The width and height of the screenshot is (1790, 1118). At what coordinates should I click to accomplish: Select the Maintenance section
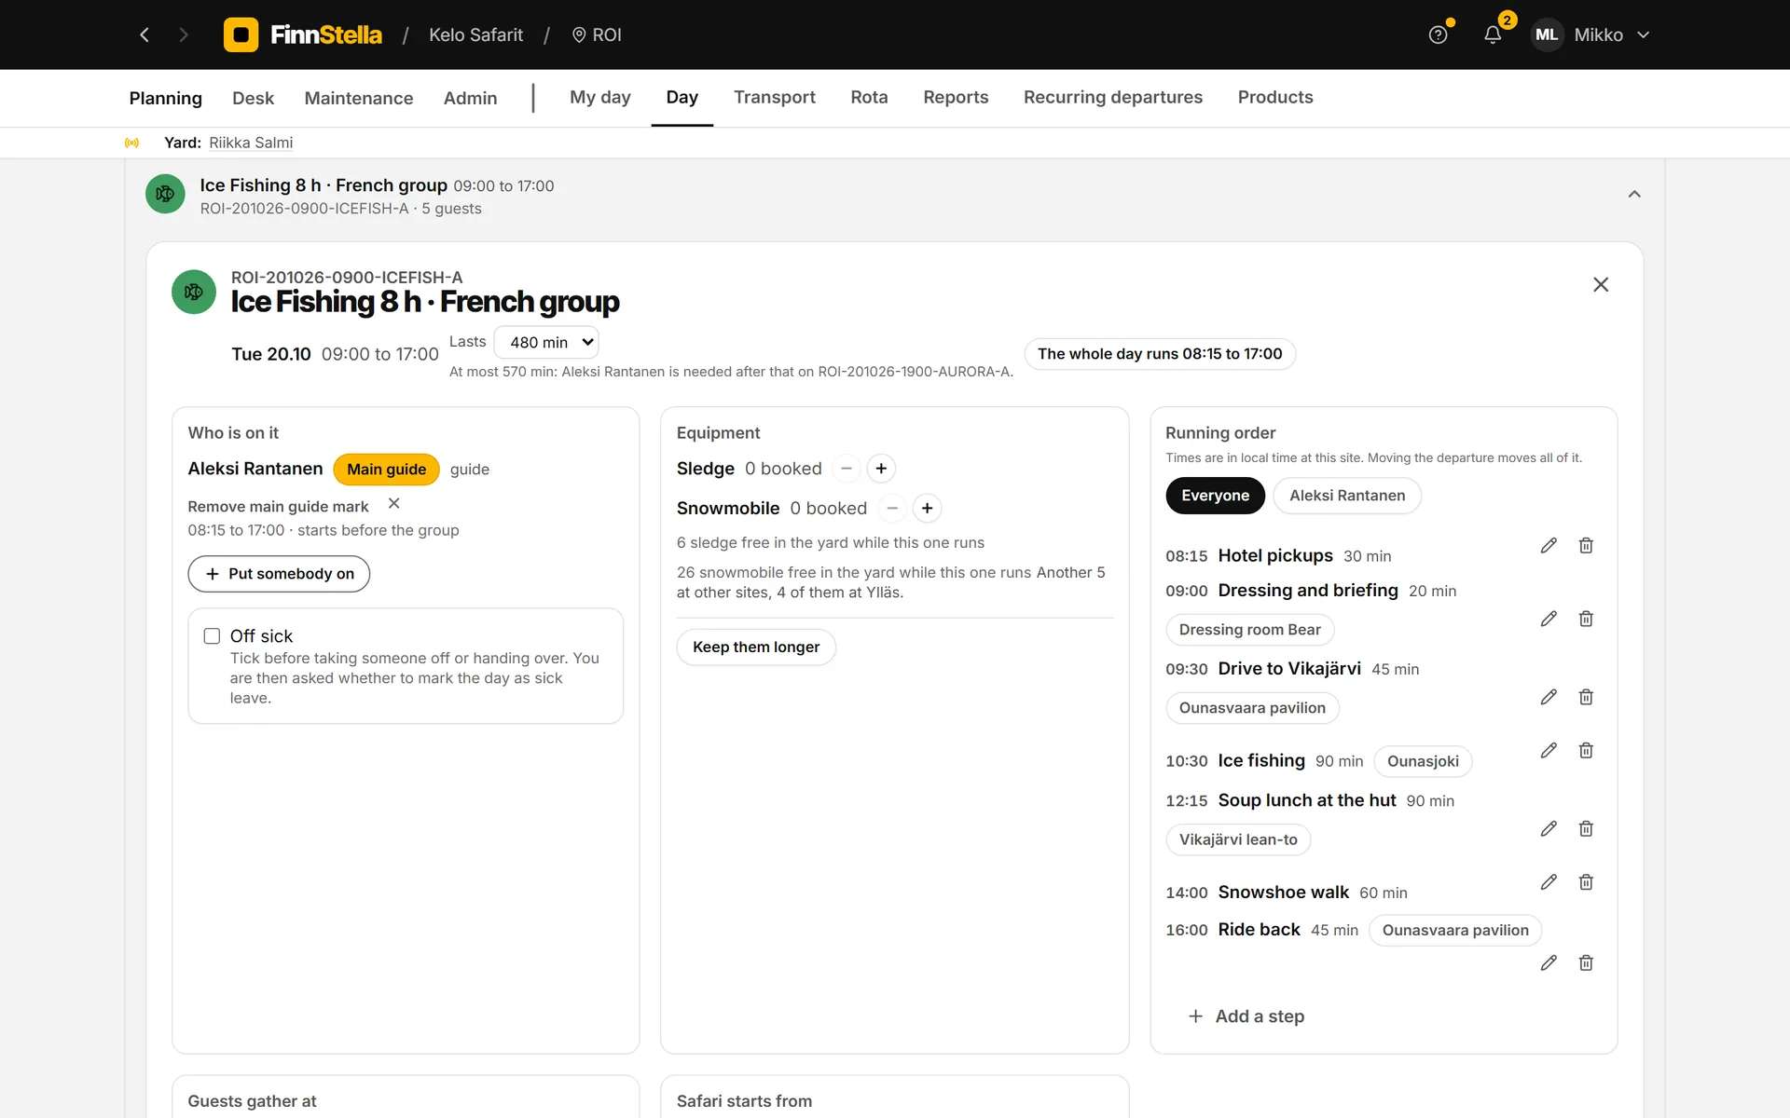pos(358,98)
